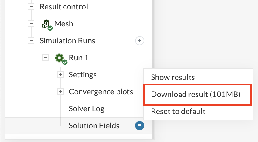The height and width of the screenshot is (142, 258).
Task: Collapse the Simulation Runs node
Action: [x=31, y=41]
